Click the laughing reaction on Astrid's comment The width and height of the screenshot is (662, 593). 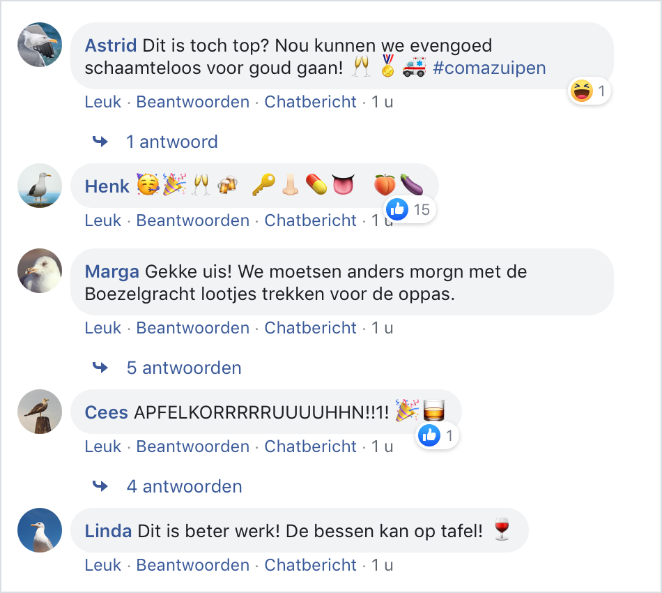pyautogui.click(x=580, y=90)
